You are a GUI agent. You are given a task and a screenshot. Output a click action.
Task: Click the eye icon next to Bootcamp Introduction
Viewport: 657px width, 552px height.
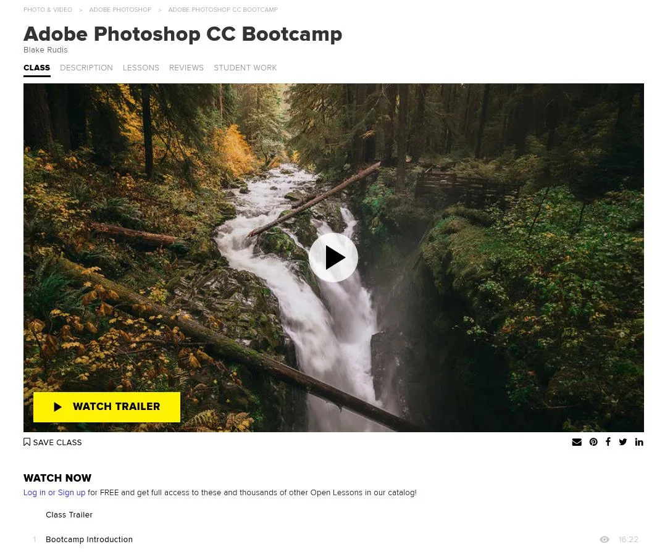pos(604,540)
